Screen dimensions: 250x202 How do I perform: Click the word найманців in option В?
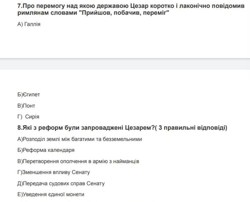(x=126, y=161)
